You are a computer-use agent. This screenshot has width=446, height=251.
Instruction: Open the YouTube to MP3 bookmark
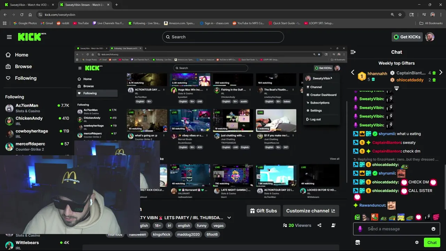[x=248, y=23]
